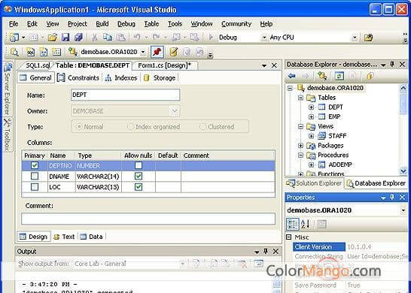This screenshot has height=293, width=411.
Task: Expand the DEPT table tree node
Action: [x=311, y=107]
